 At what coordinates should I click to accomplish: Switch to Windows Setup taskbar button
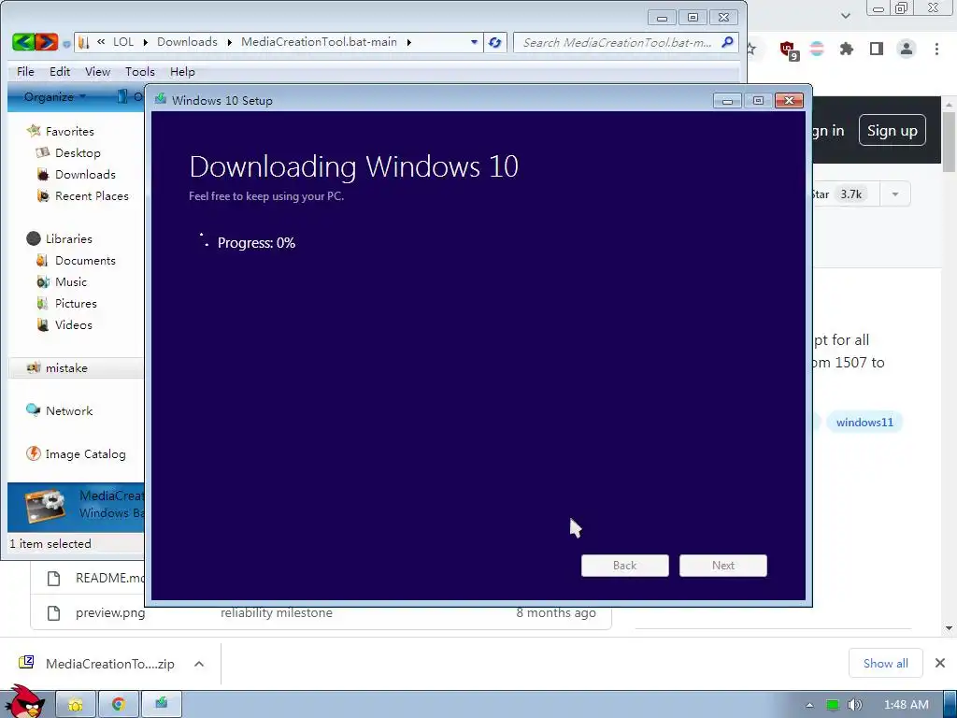pos(161,705)
